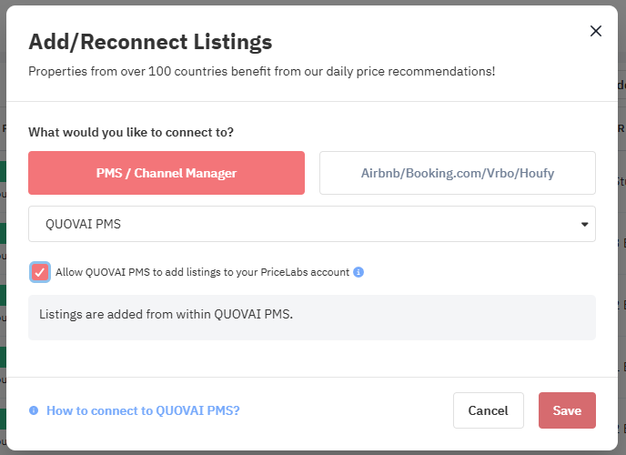Click info icon before How to connect link

(x=34, y=410)
